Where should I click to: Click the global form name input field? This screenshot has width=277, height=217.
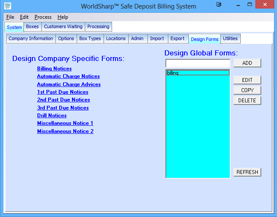[x=198, y=63]
